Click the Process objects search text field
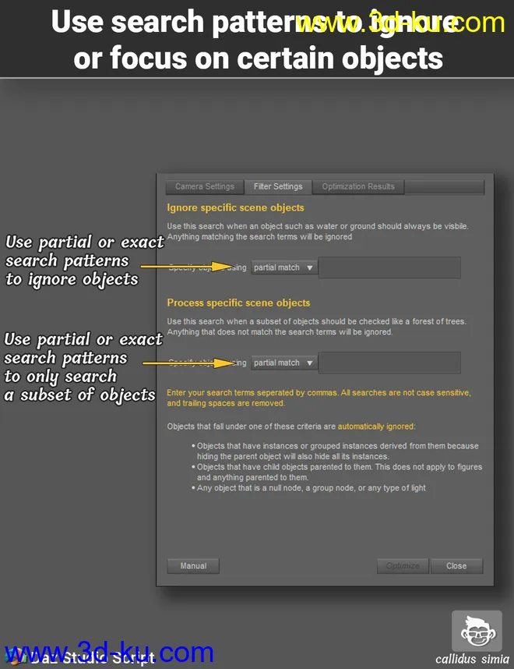This screenshot has width=514, height=669. pyautogui.click(x=389, y=363)
